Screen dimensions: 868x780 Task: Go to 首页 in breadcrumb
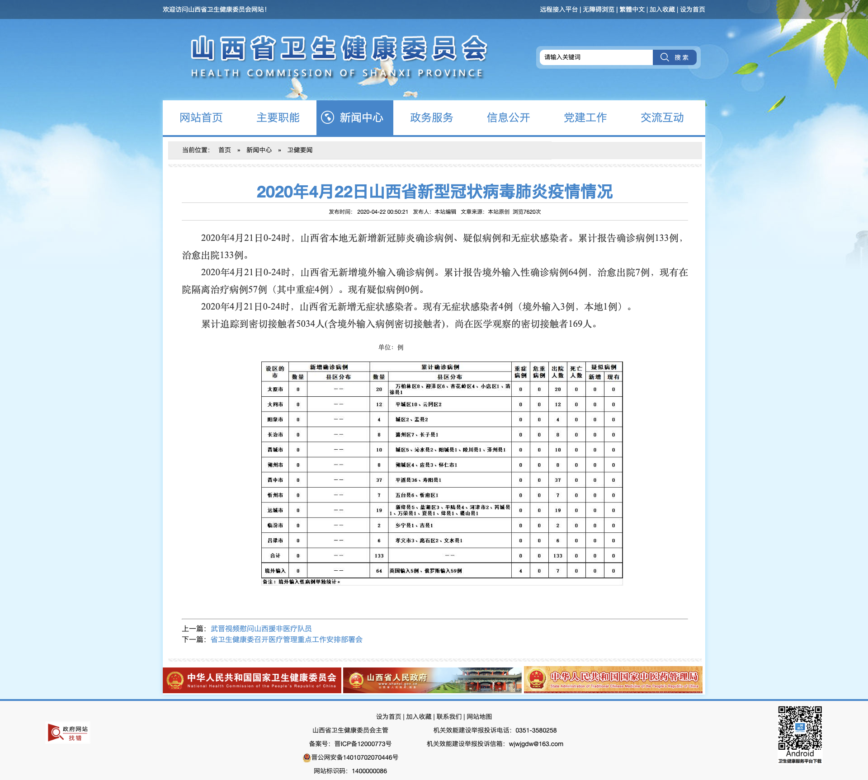coord(225,150)
